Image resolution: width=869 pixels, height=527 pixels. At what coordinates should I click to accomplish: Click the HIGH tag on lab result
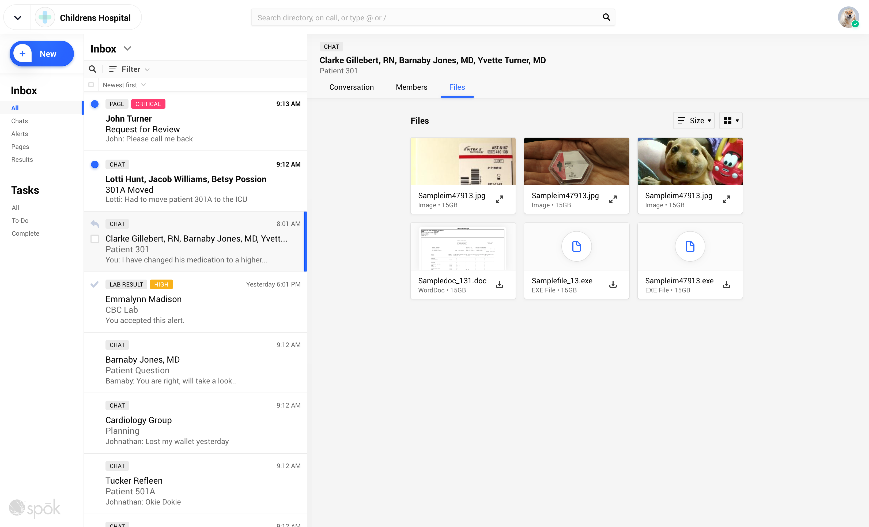coord(161,284)
